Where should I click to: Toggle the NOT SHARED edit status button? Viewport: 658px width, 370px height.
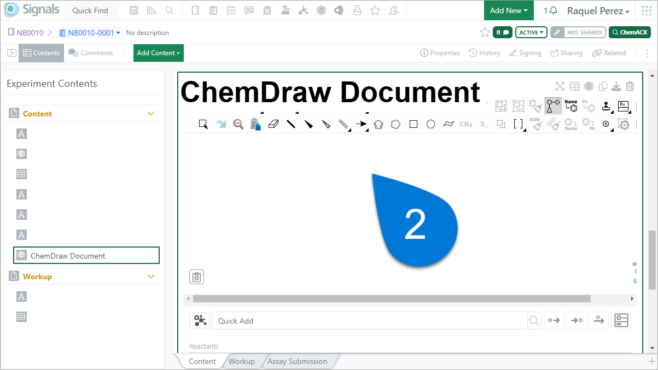(578, 32)
